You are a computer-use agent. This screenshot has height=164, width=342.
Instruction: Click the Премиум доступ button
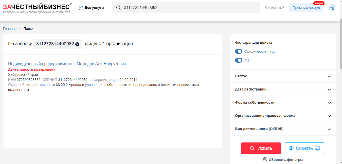306,8
